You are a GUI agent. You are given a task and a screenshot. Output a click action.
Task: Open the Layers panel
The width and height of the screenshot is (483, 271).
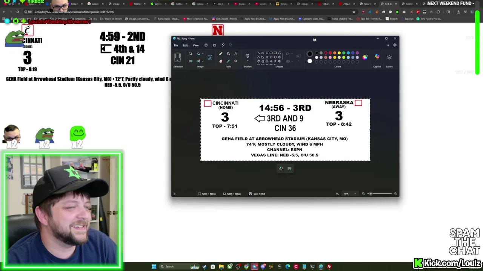click(389, 57)
